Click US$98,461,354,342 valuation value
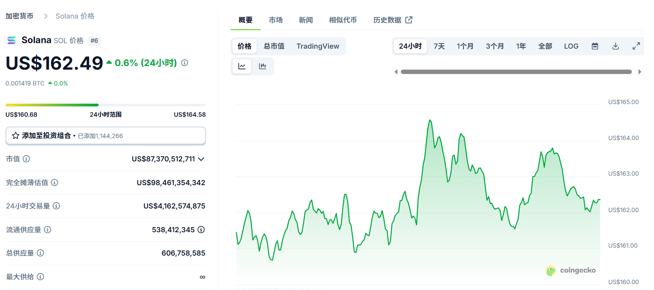This screenshot has height=290, width=654. coord(171,182)
